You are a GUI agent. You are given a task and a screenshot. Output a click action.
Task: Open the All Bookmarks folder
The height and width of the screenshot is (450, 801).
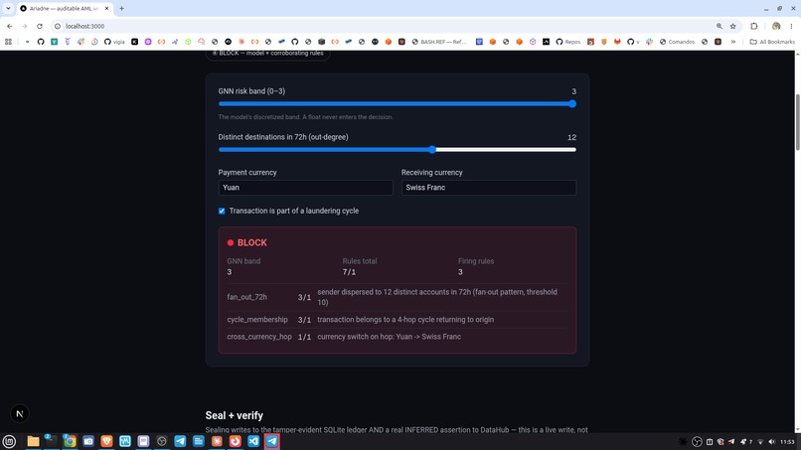(772, 42)
